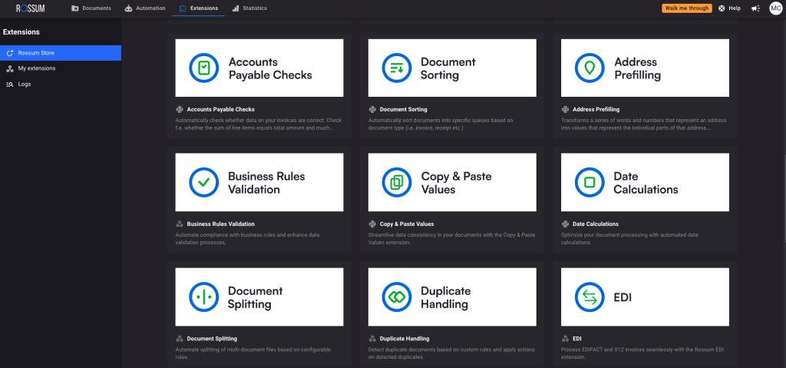Open the Copy & Paste Values banner

click(x=452, y=182)
